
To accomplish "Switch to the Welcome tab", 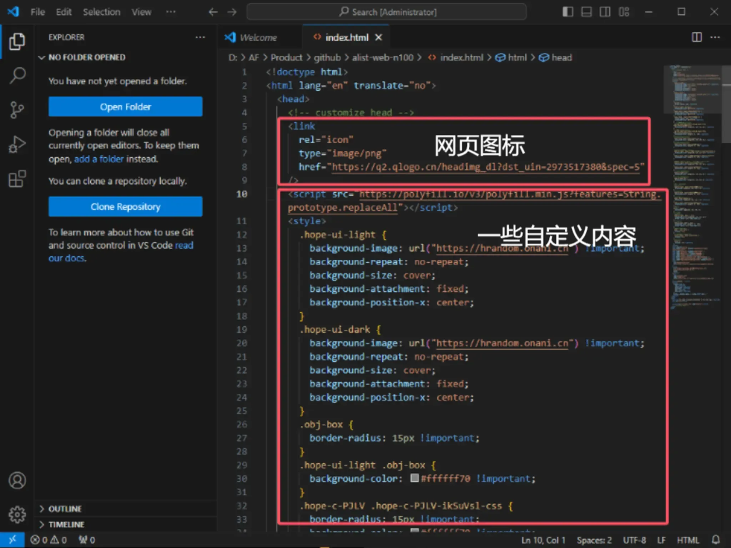I will click(258, 37).
